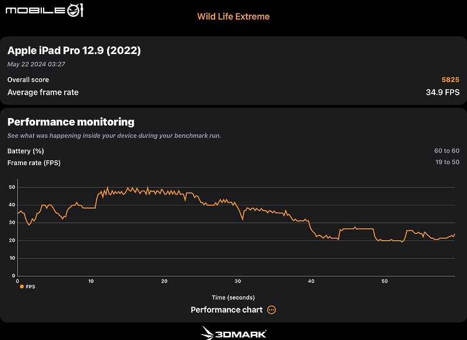The image size is (467, 340).
Task: Click the y-axis label 40
Action: [12, 205]
